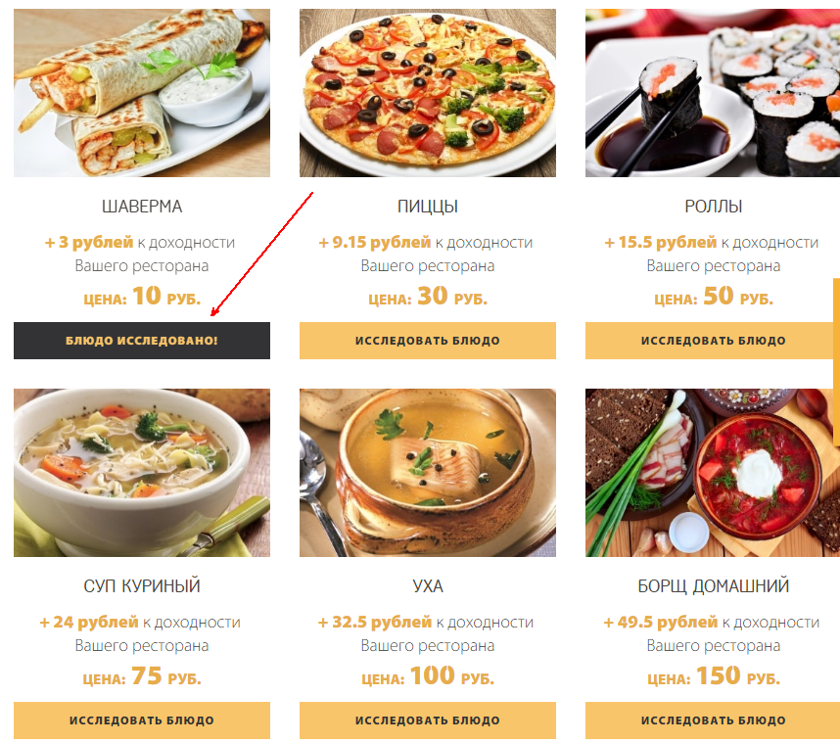Click the РОЛЛЫ title
The width and height of the screenshot is (840, 743).
point(714,207)
